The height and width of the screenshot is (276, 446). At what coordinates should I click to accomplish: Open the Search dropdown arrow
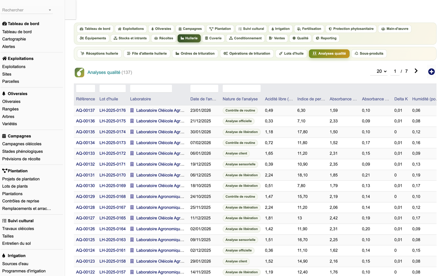coord(50,10)
